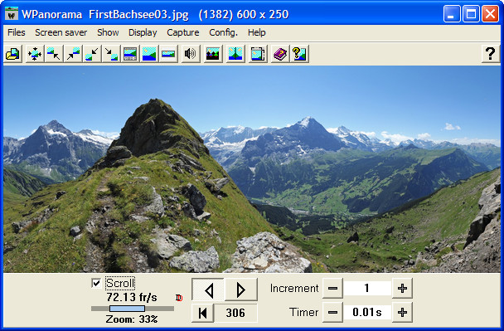
Task: Open the Config. menu
Action: 223,32
